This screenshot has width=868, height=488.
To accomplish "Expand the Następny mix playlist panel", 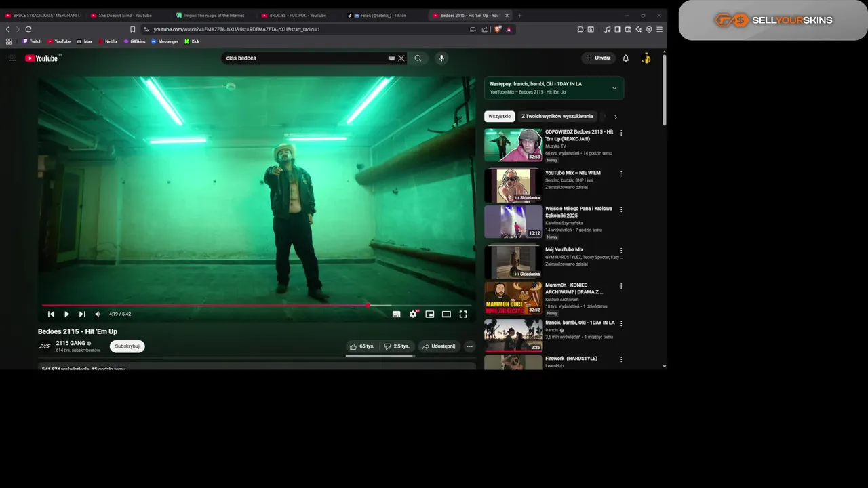I will click(614, 88).
